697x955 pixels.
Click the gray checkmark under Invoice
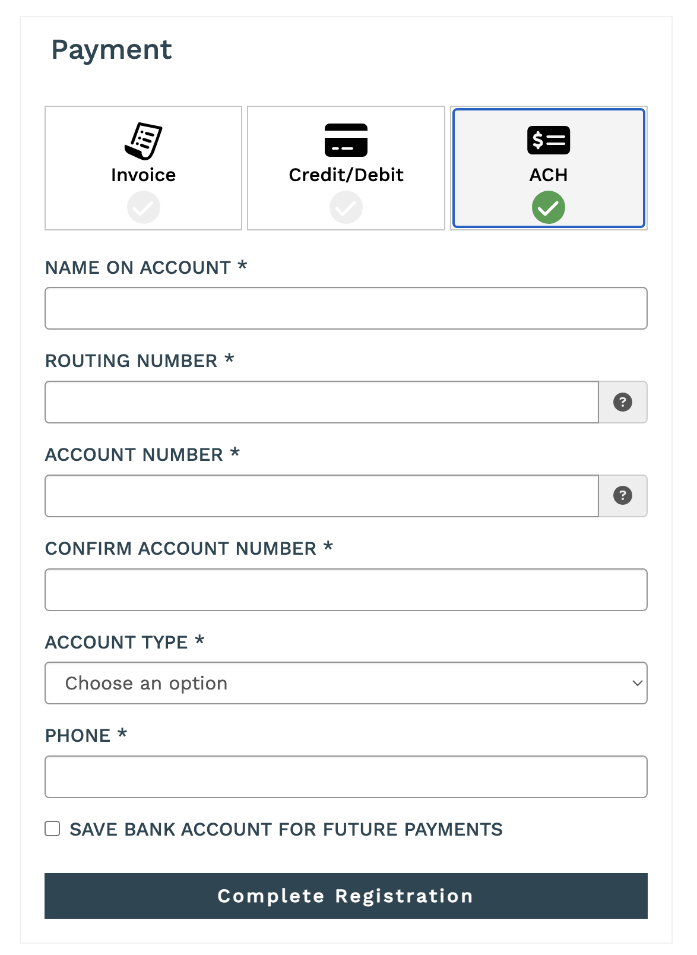pos(144,207)
